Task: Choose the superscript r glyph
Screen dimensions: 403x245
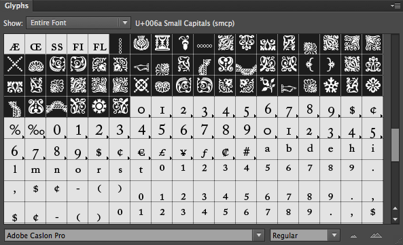Action: [x=99, y=170]
